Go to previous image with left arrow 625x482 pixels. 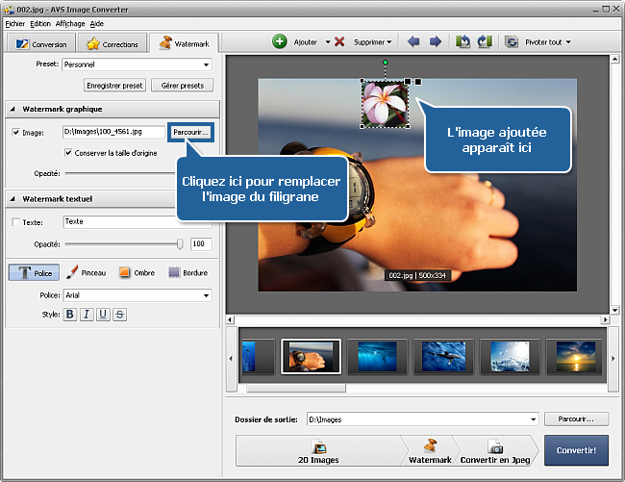tap(414, 42)
